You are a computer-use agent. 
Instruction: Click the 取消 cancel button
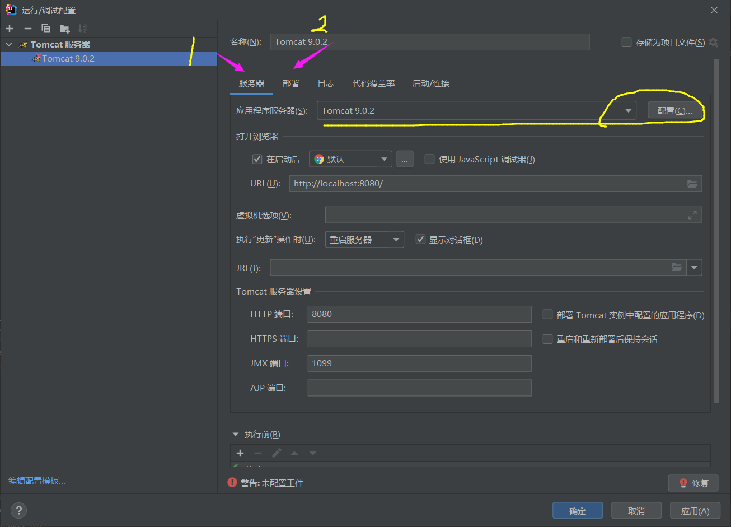pos(636,511)
